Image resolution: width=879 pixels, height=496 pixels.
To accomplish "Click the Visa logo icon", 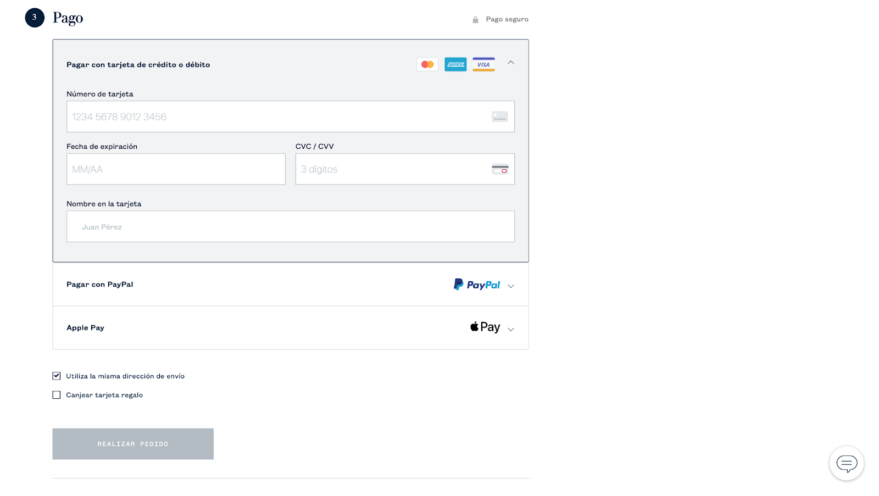I will (x=483, y=64).
